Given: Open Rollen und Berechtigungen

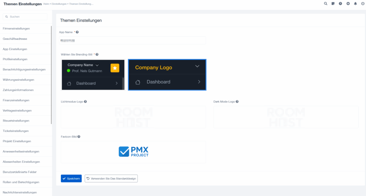Looking at the screenshot, I should (21, 182).
